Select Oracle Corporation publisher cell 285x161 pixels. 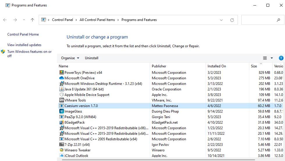[x=166, y=89]
